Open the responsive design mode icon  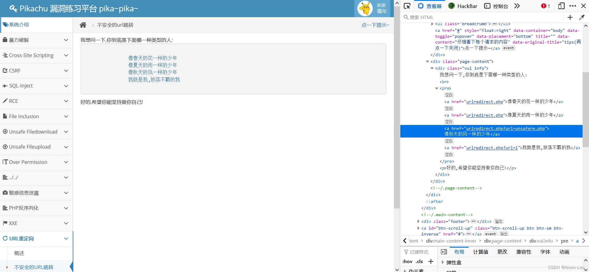pos(561,6)
